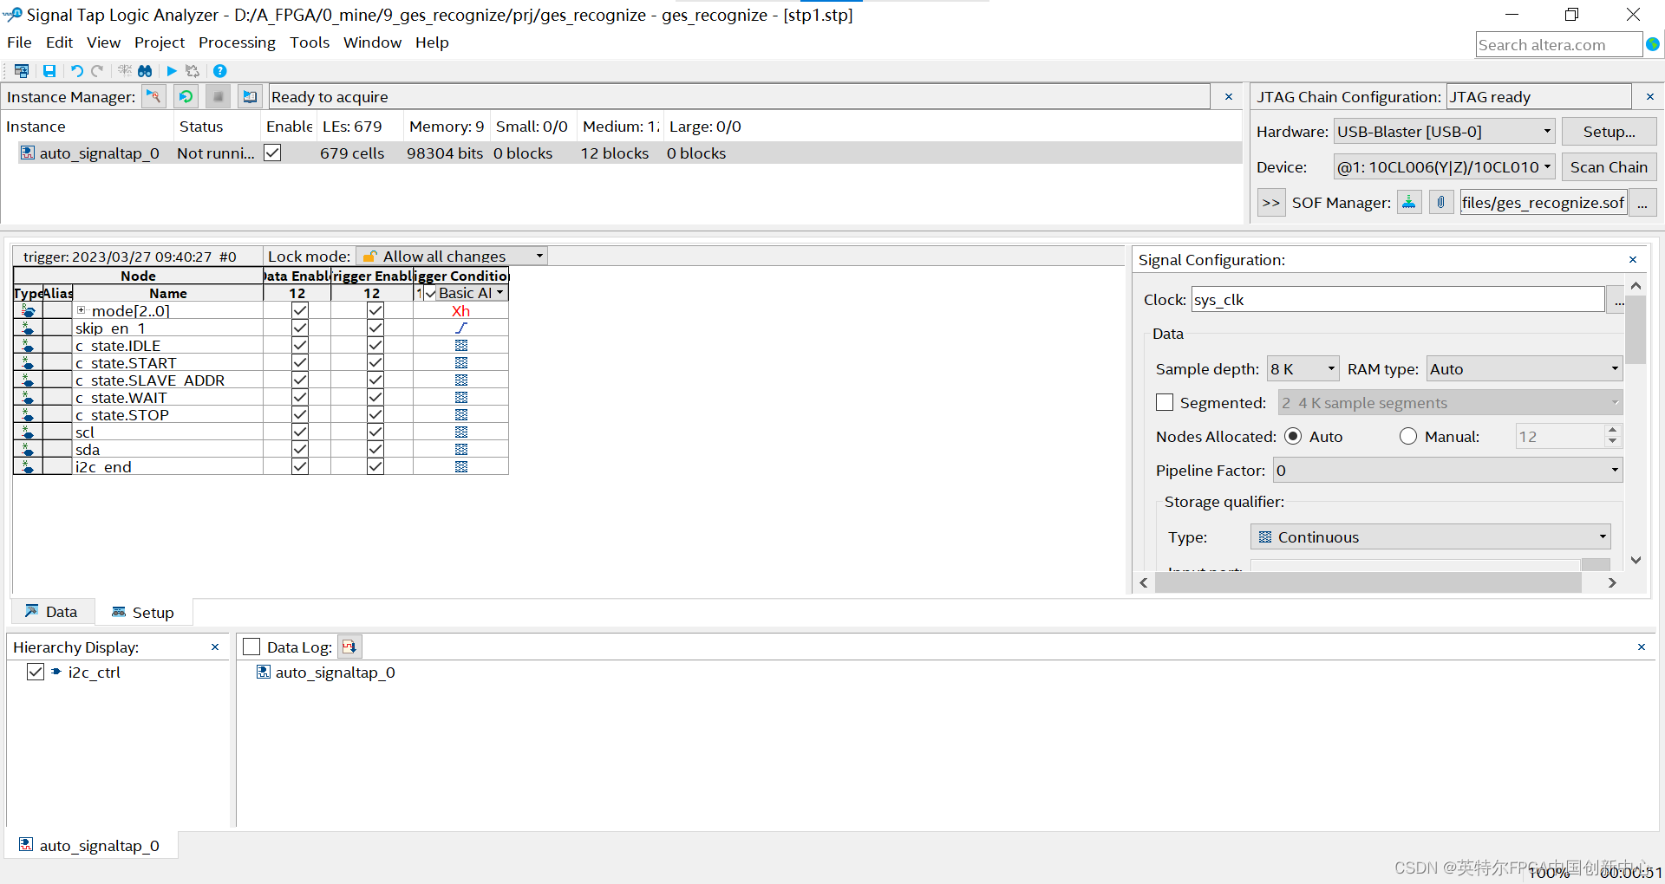Click Read Data book icon in Instance Manager
Screen dimensions: 1665x884
(x=250, y=96)
